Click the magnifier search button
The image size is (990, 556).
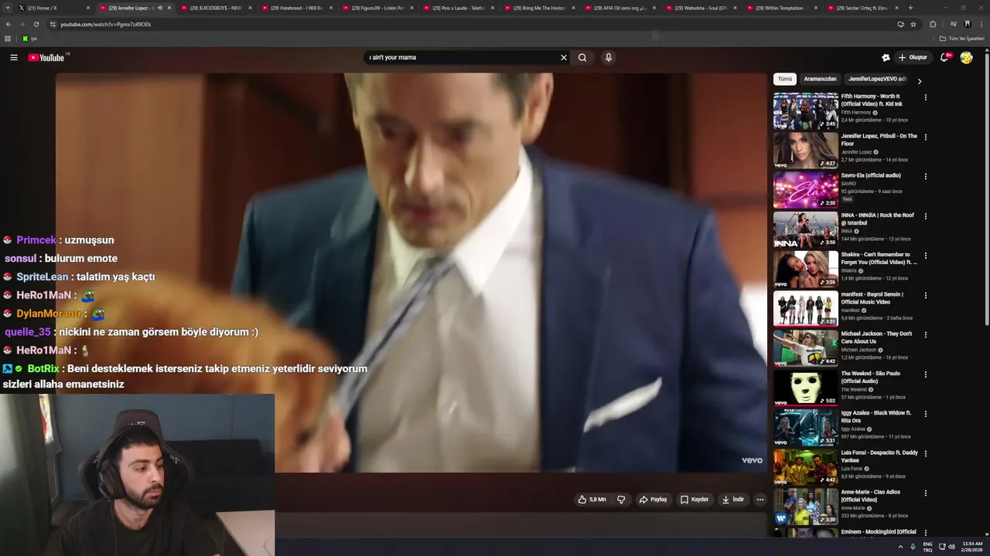(582, 57)
